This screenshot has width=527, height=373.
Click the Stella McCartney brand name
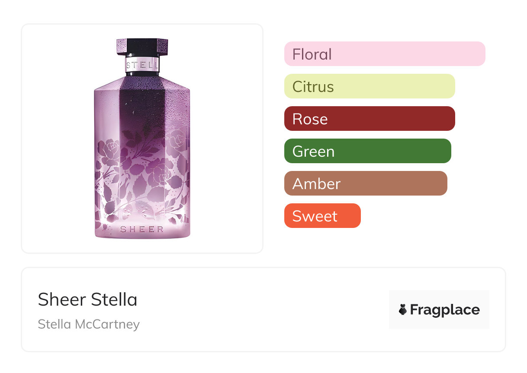(x=89, y=324)
